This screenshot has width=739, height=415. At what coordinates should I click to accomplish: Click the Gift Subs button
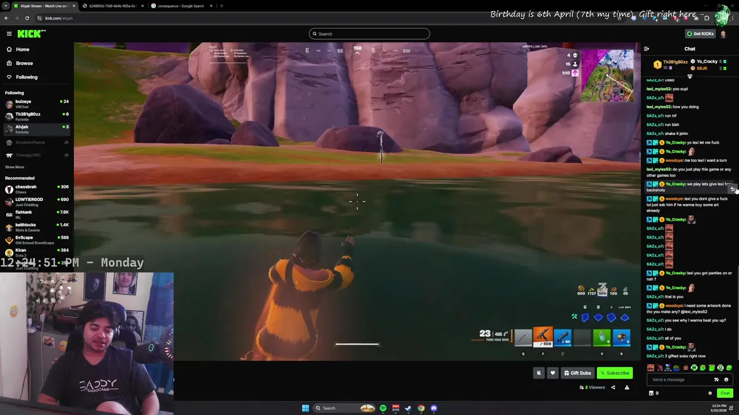(x=577, y=373)
